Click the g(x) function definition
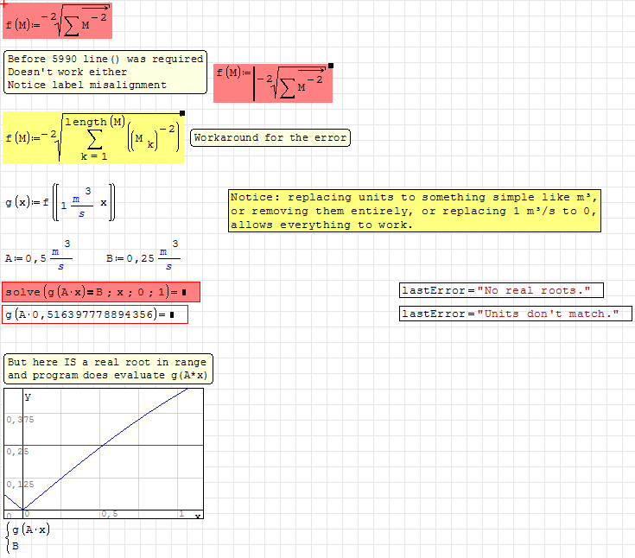 [60, 203]
